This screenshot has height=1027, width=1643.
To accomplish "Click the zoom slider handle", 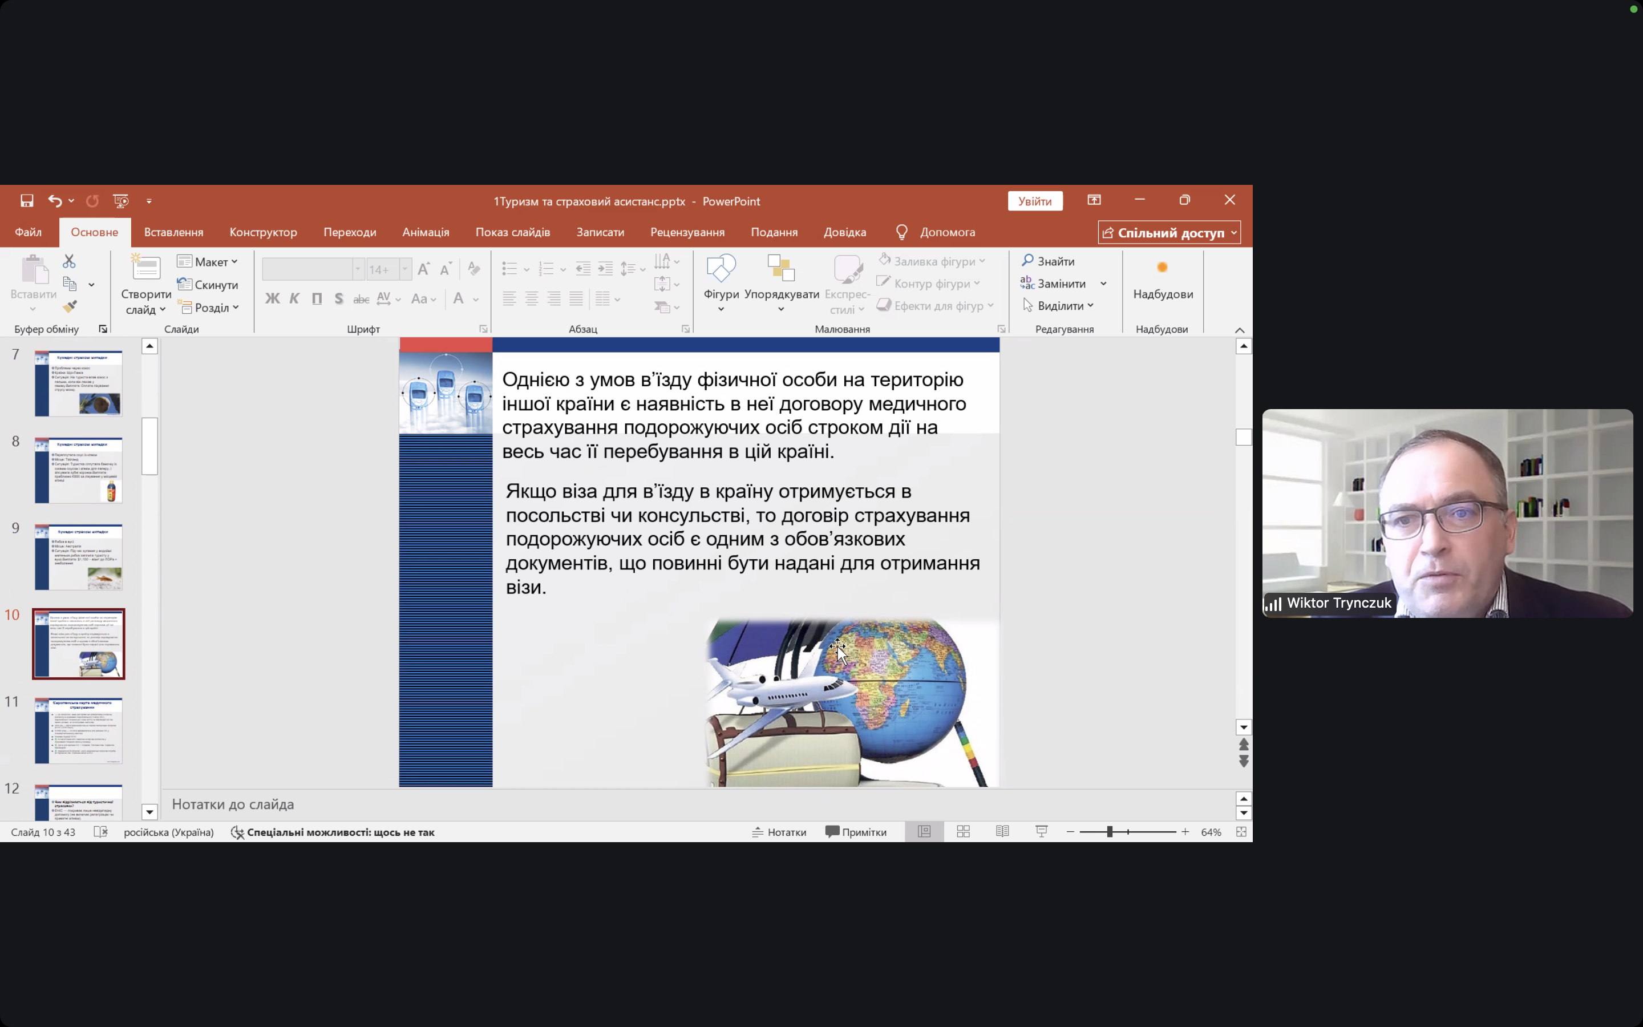I will [1110, 831].
